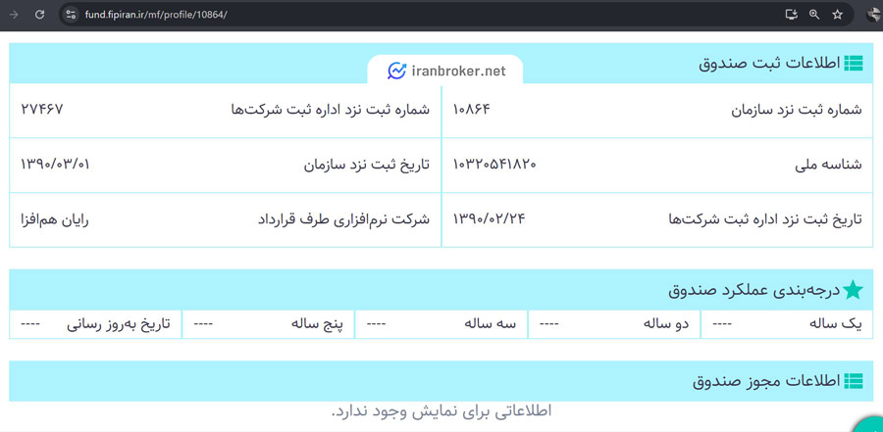
Task: Click the یک ساله rating label
Action: coord(835,324)
